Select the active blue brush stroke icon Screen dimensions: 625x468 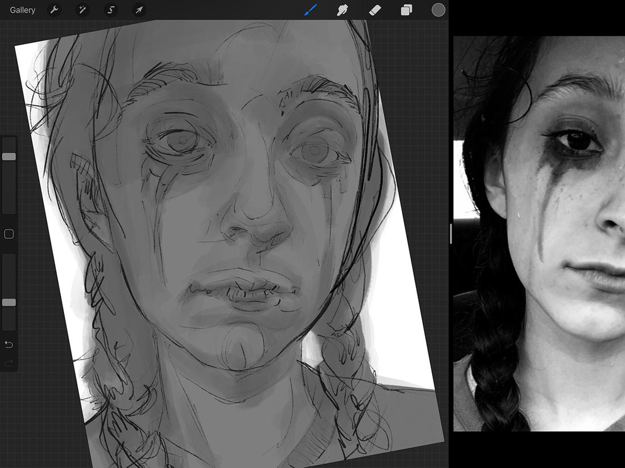(310, 10)
